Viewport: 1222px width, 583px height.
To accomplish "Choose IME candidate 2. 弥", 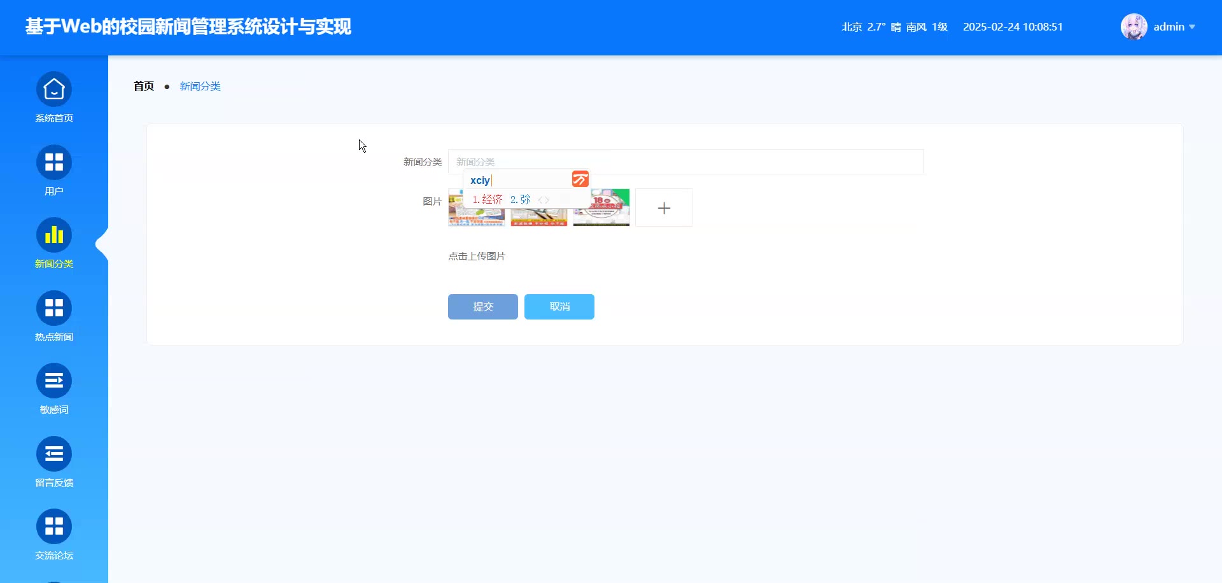I will click(521, 200).
